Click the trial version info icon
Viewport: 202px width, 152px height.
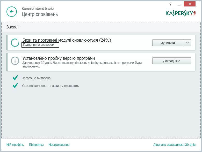tap(15, 61)
